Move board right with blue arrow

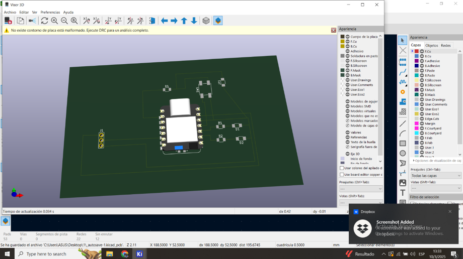(x=174, y=21)
